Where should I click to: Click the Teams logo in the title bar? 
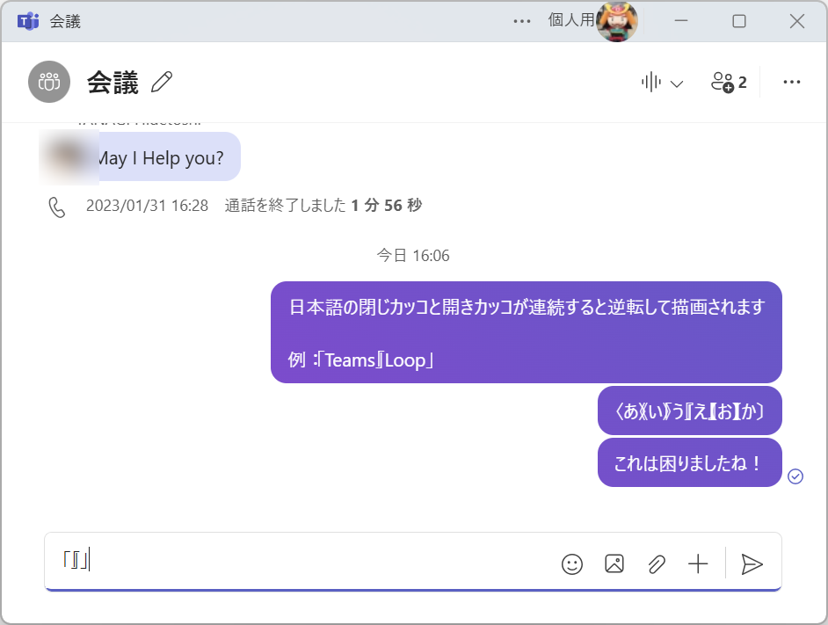coord(27,21)
